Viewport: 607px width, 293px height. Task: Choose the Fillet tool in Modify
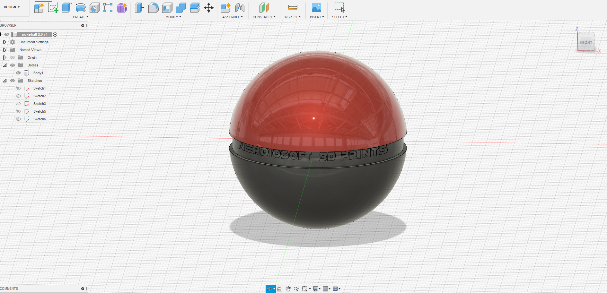(x=153, y=8)
